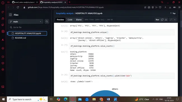Launch Microsoft Edge from taskbar

pos(66,99)
